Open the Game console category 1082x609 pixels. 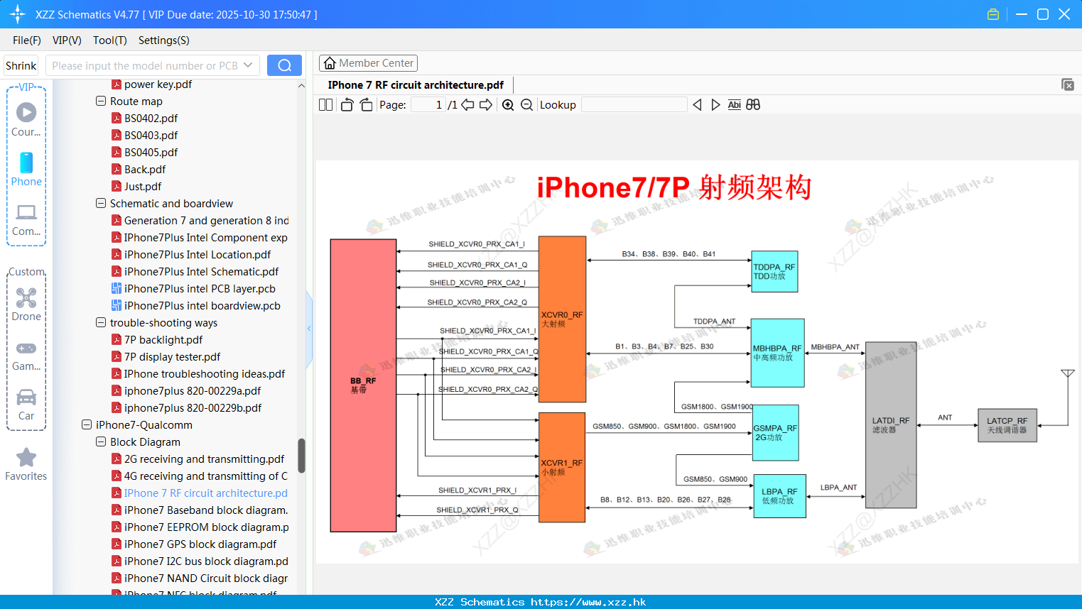[26, 355]
